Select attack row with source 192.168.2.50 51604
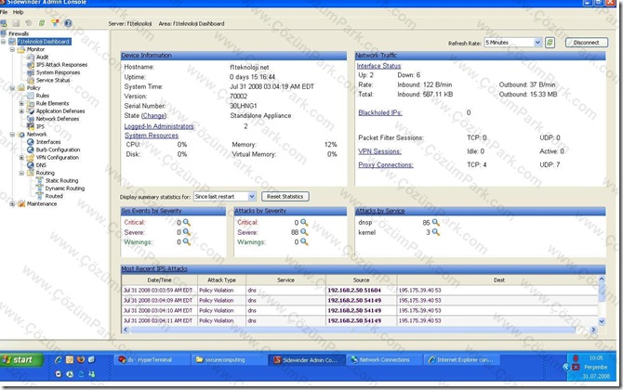The image size is (623, 390). click(x=360, y=290)
